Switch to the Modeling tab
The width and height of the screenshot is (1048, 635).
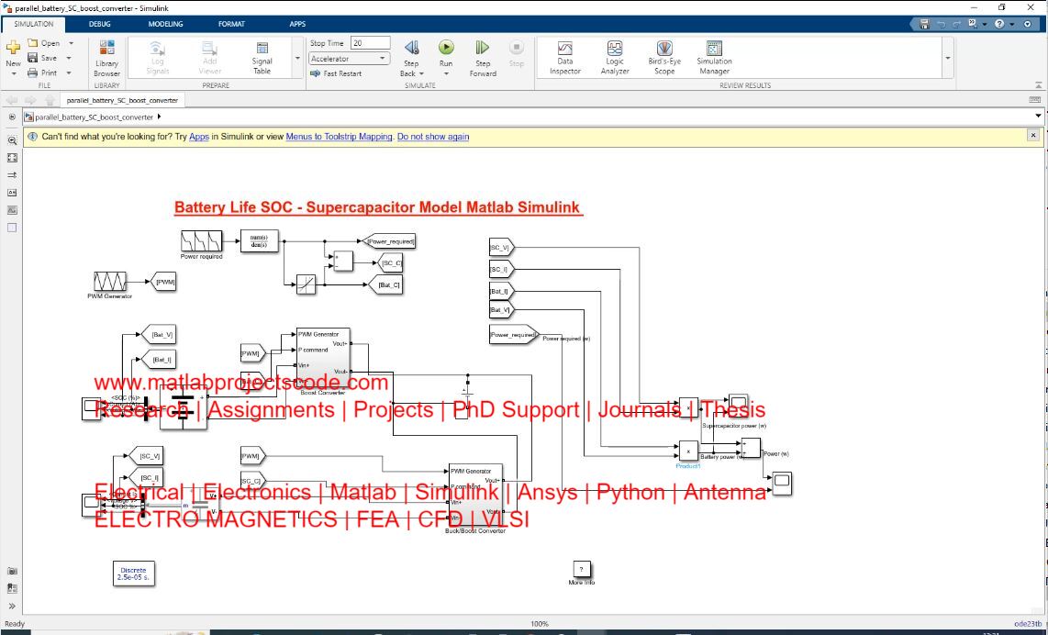click(x=165, y=24)
